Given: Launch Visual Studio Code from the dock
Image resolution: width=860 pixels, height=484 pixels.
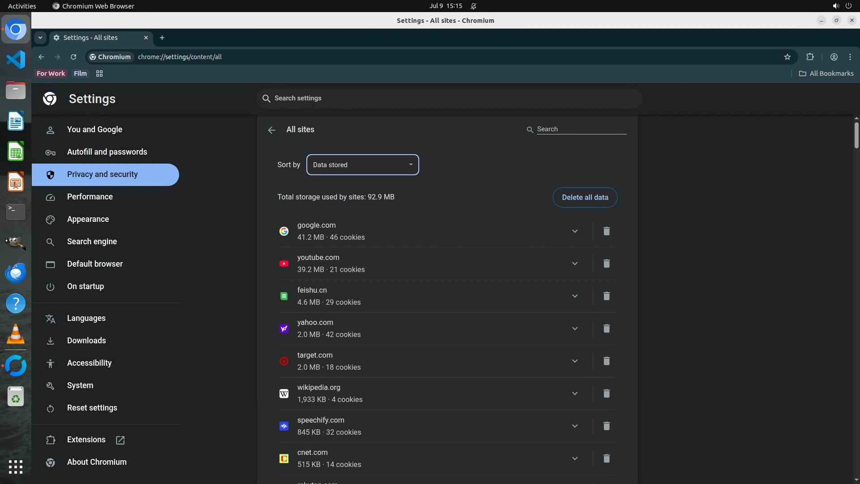Looking at the screenshot, I should [16, 60].
